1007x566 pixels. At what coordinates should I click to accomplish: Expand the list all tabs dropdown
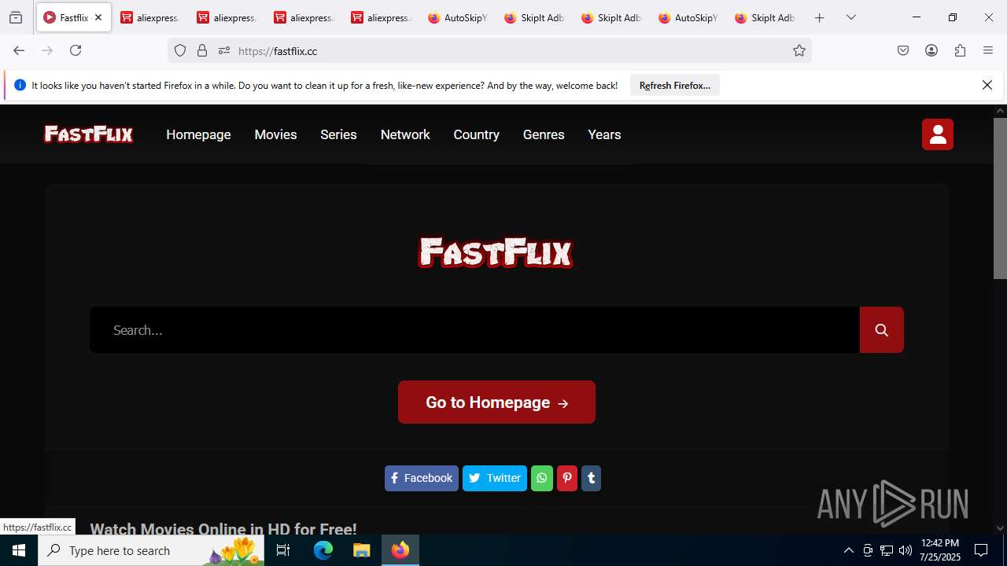click(x=851, y=17)
